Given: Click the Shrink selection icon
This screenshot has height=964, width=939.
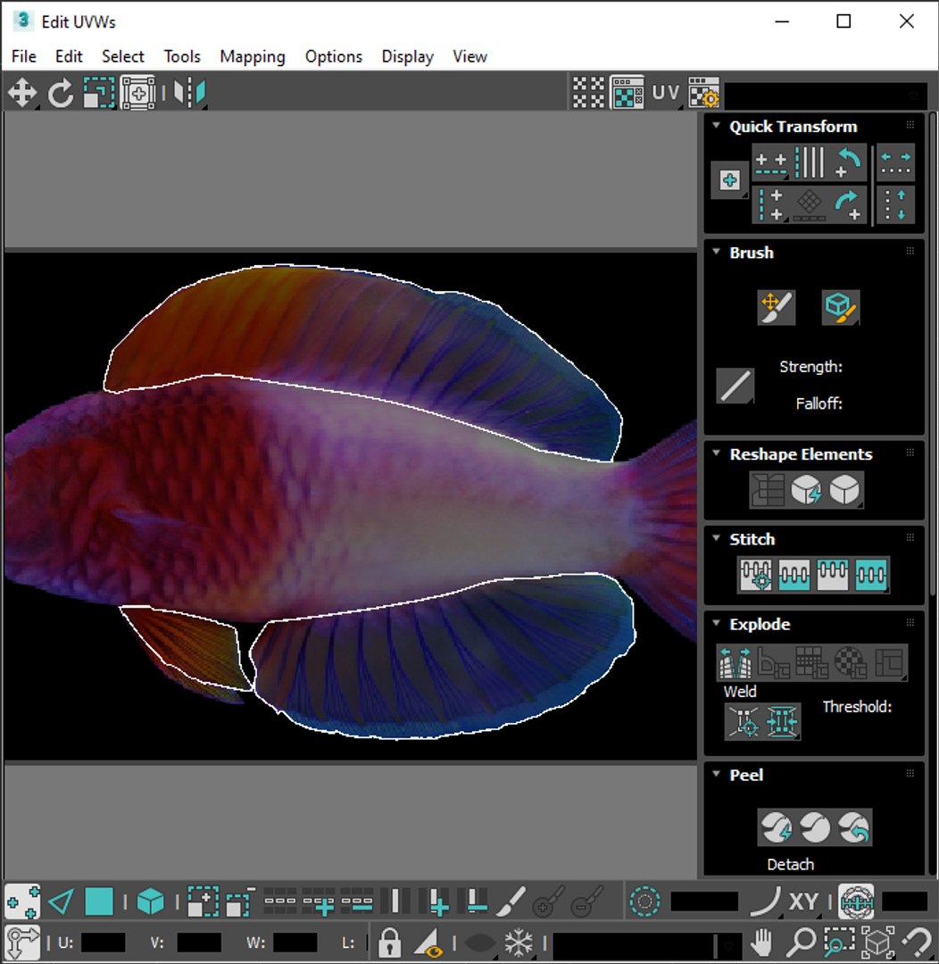Looking at the screenshot, I should click(240, 902).
